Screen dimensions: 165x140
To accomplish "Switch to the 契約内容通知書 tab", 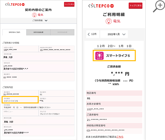I will coord(38,32).
